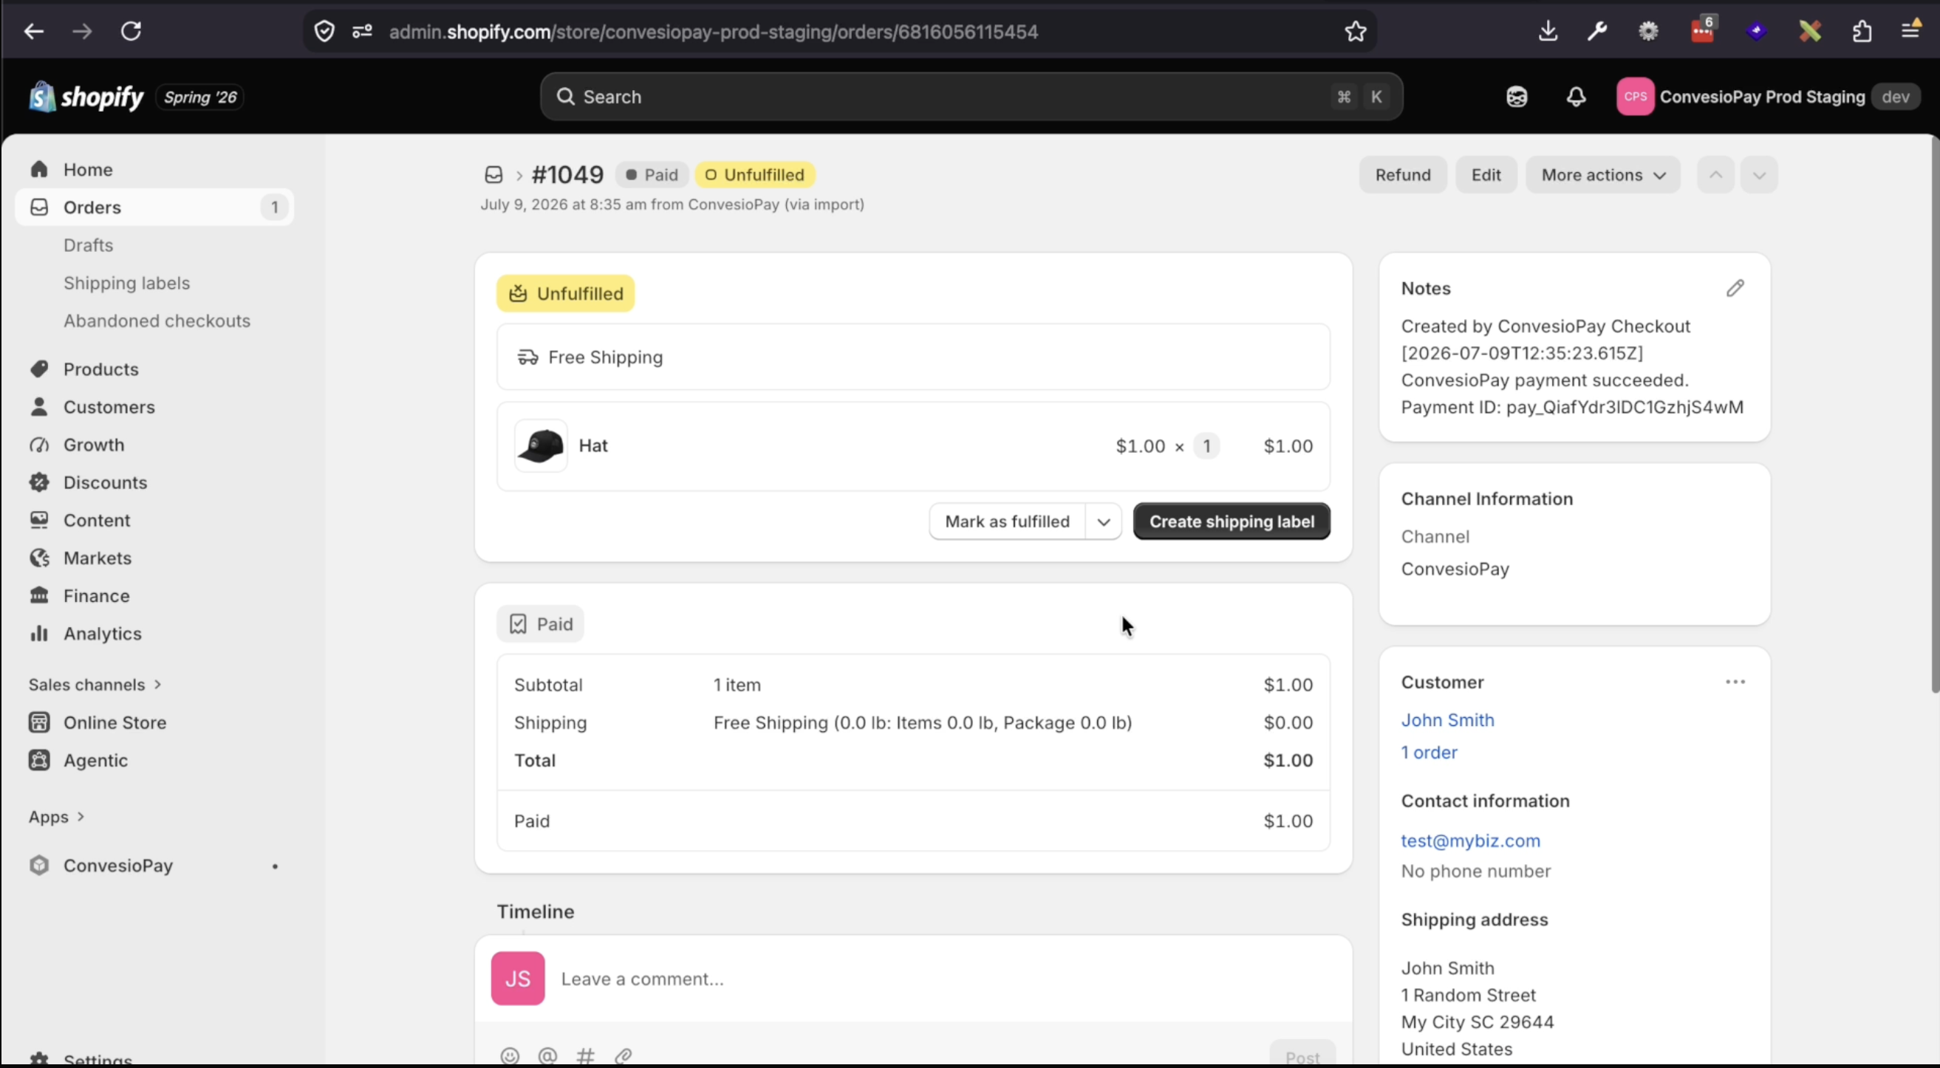Reload the page with the refresh icon

click(131, 32)
